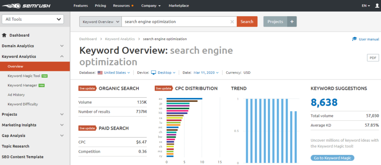Expand the Marketing Insights section
Image resolution: width=381 pixels, height=165 pixels.
[62, 125]
